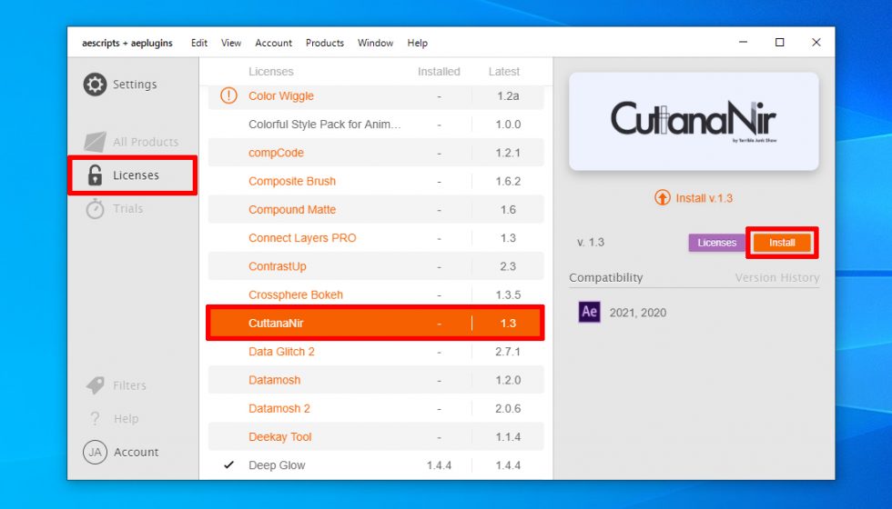Open the Edit menu

199,43
